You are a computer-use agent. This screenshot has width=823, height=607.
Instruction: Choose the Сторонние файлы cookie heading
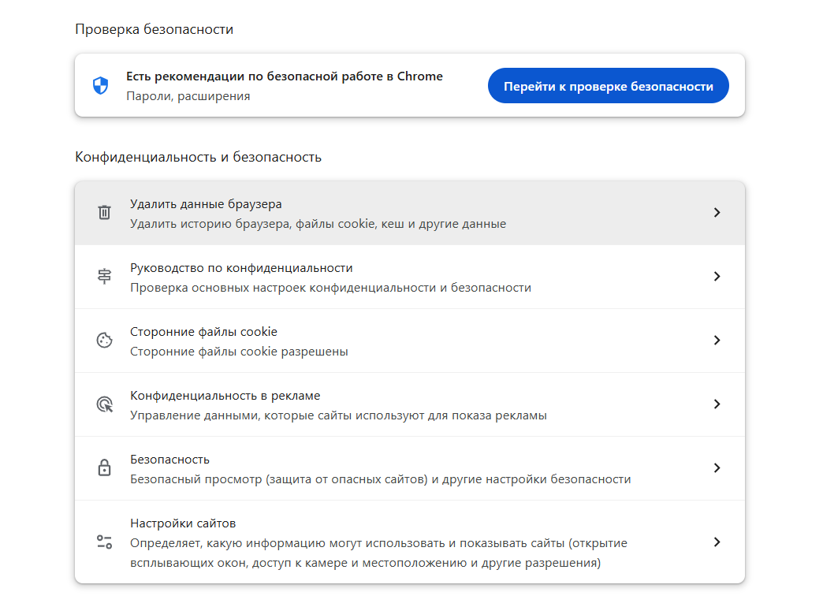[x=203, y=332]
